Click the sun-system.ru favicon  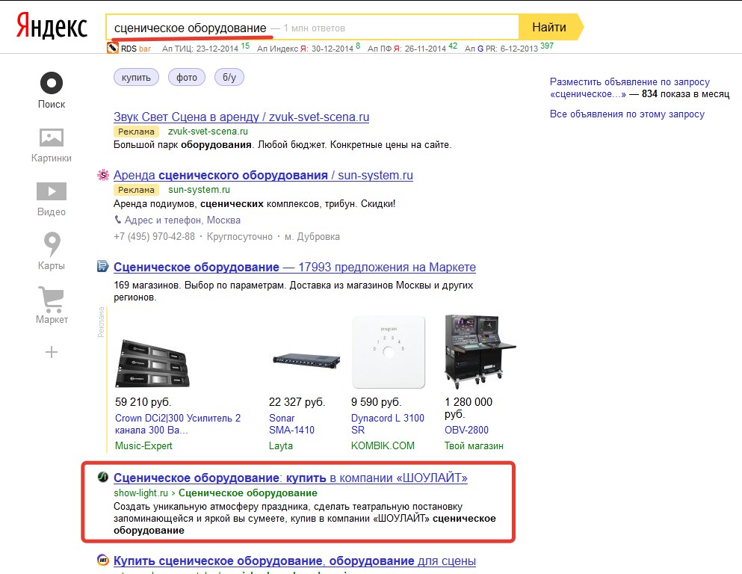point(102,175)
